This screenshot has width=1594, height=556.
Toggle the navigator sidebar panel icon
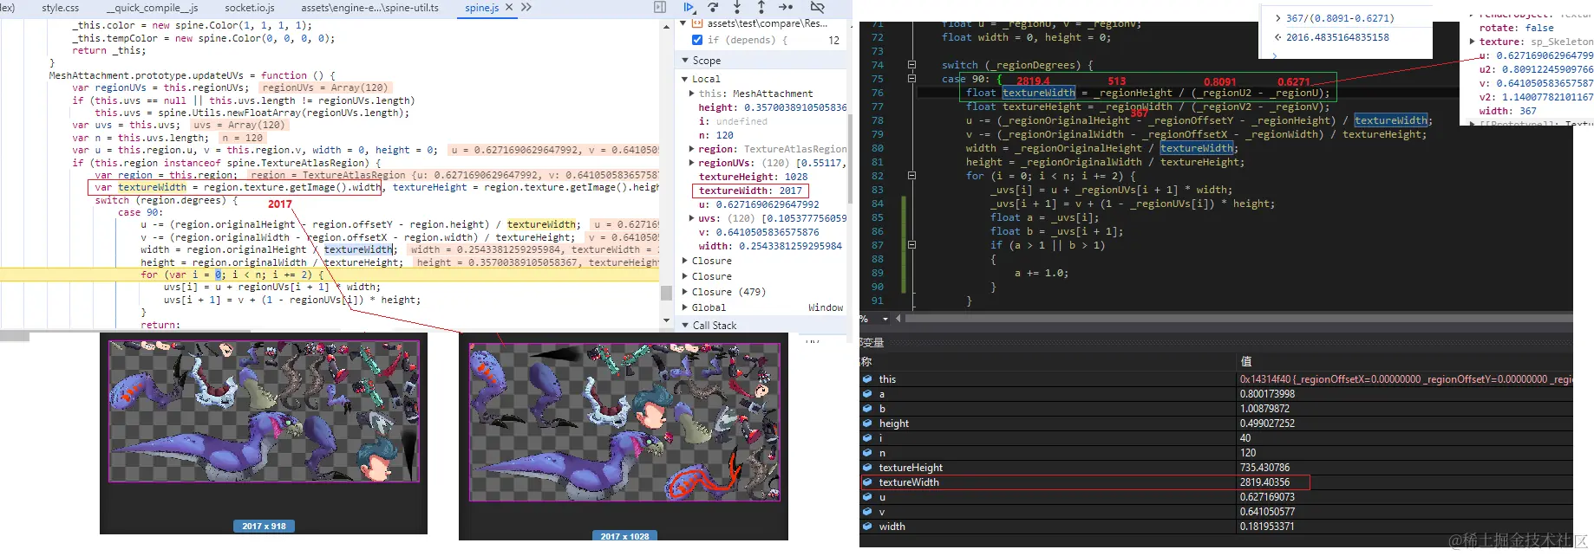[x=660, y=8]
